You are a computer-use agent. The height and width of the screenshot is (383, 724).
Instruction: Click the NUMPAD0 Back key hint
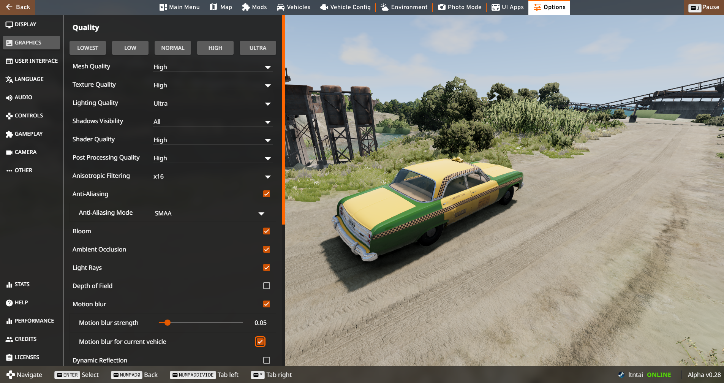tap(134, 375)
